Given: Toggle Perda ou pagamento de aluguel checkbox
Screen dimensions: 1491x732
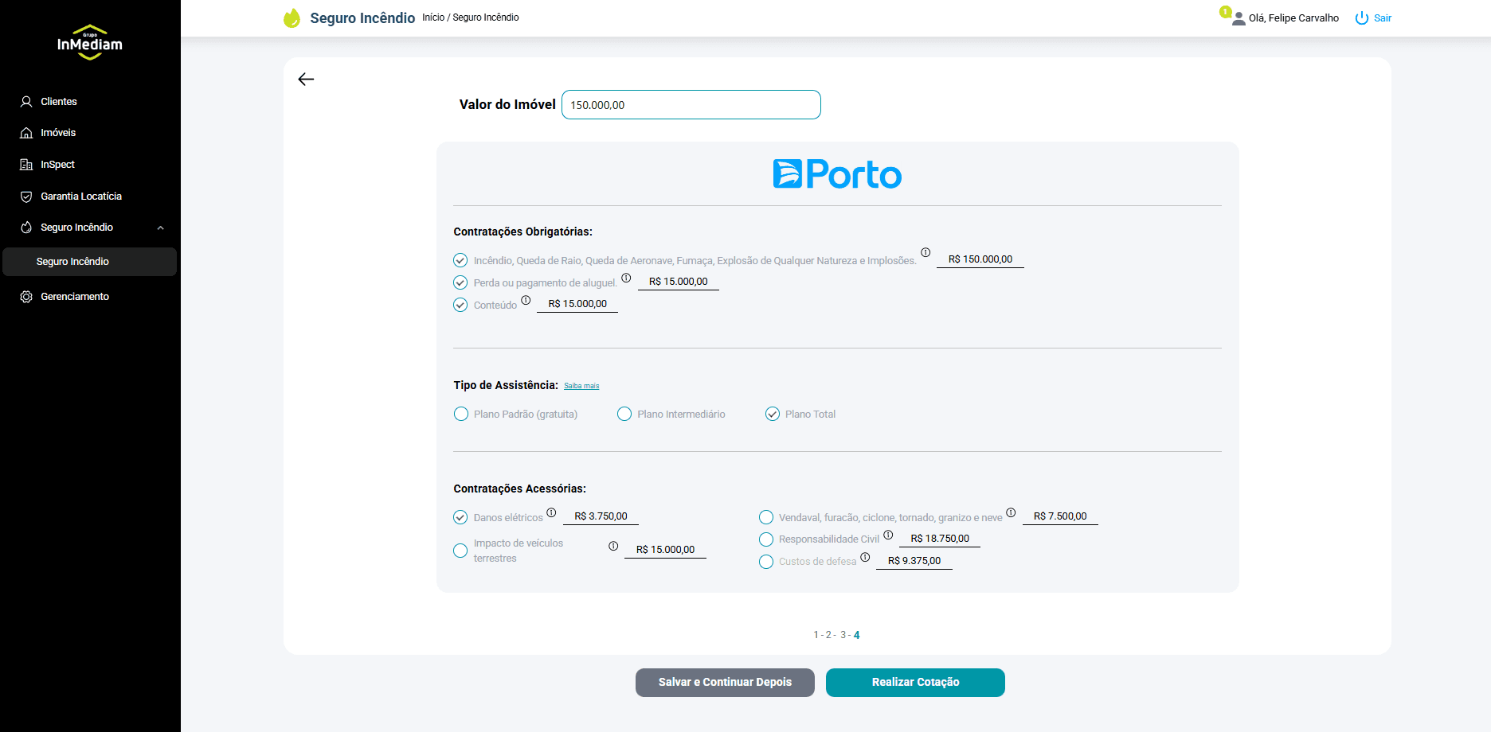Looking at the screenshot, I should pos(460,282).
